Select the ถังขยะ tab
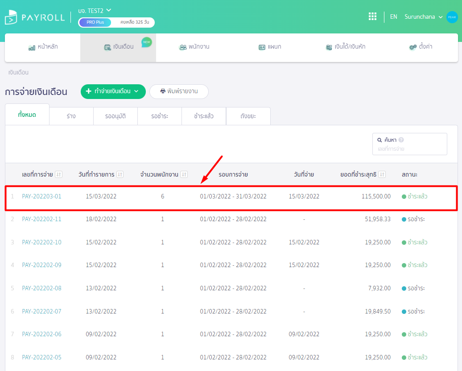 pos(248,116)
